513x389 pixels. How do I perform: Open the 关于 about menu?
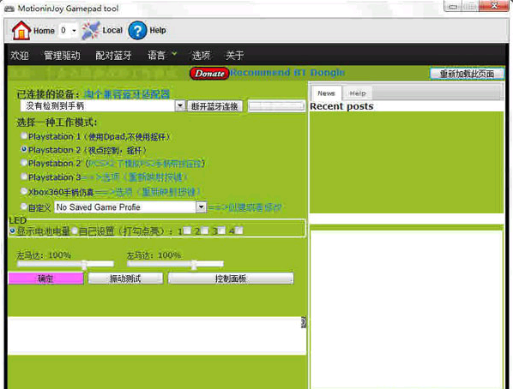pos(234,55)
